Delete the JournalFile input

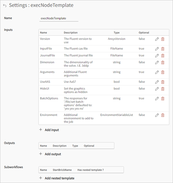click(x=163, y=56)
